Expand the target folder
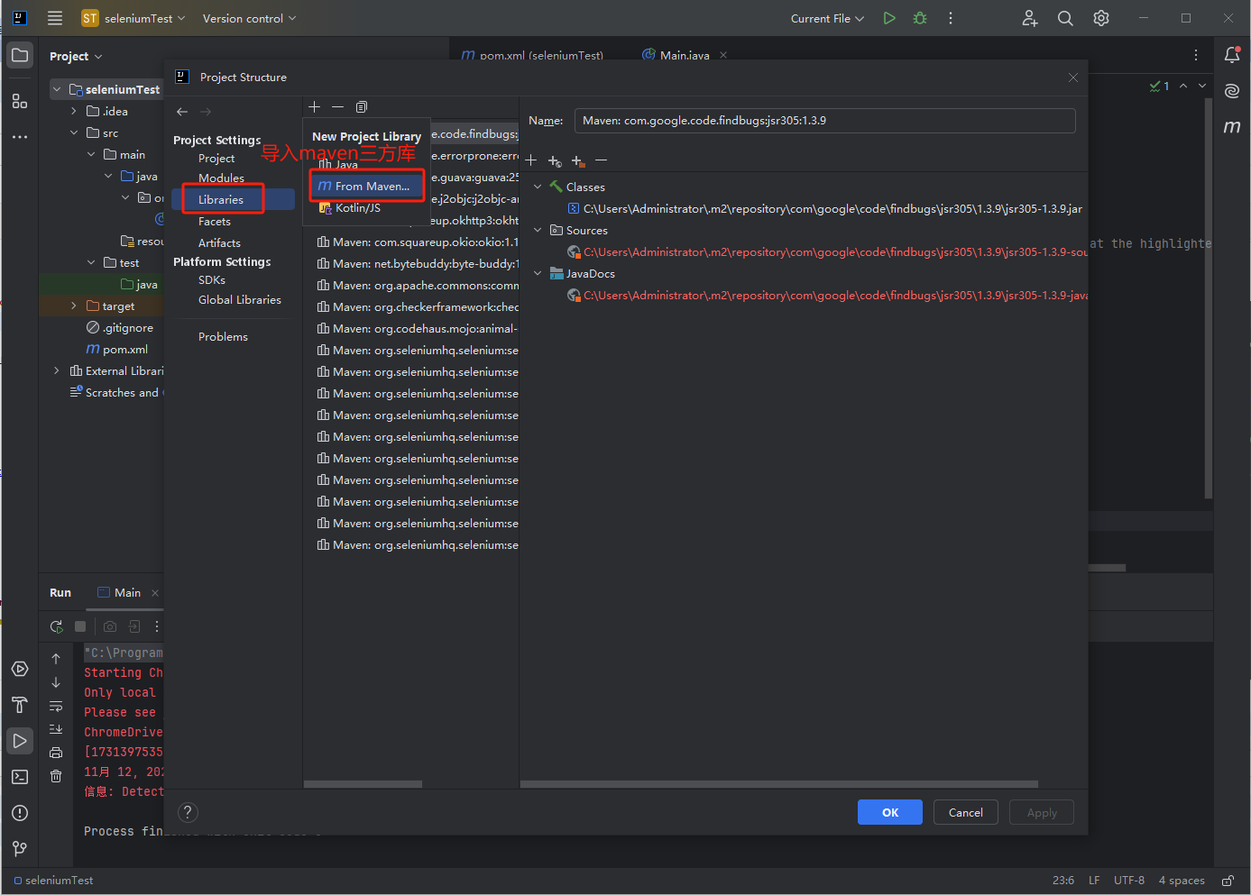Screen dimensions: 1251x895 tap(74, 306)
